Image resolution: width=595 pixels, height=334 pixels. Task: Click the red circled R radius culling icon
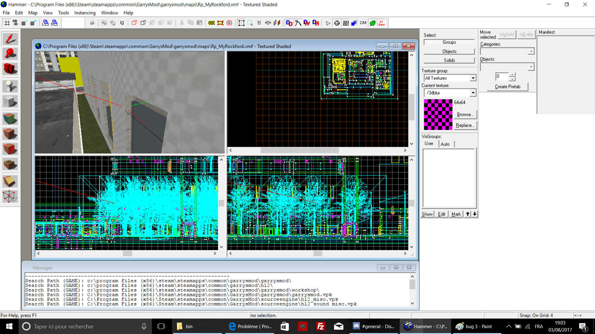[229, 23]
